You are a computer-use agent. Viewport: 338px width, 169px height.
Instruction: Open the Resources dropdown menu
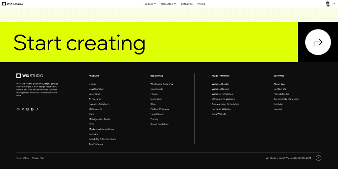click(169, 4)
